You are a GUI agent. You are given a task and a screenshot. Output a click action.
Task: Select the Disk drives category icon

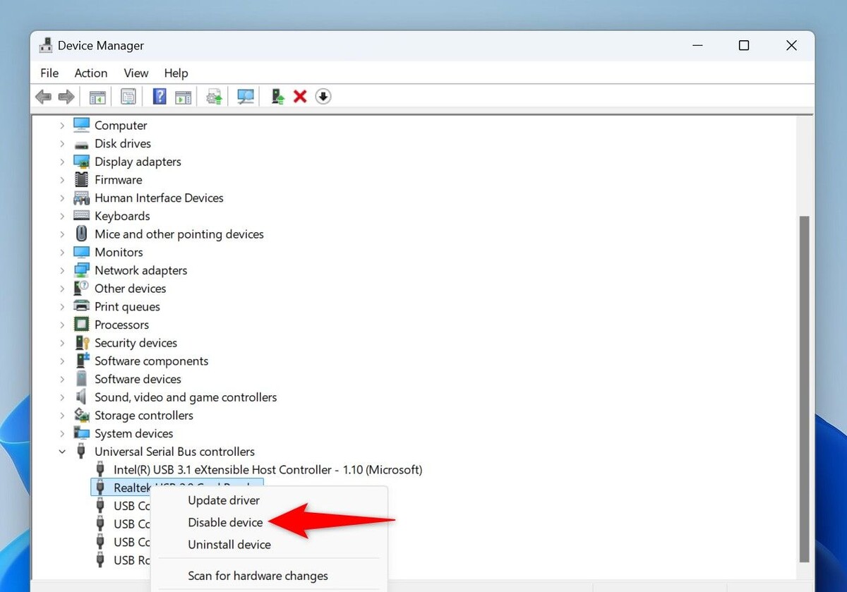click(x=82, y=143)
